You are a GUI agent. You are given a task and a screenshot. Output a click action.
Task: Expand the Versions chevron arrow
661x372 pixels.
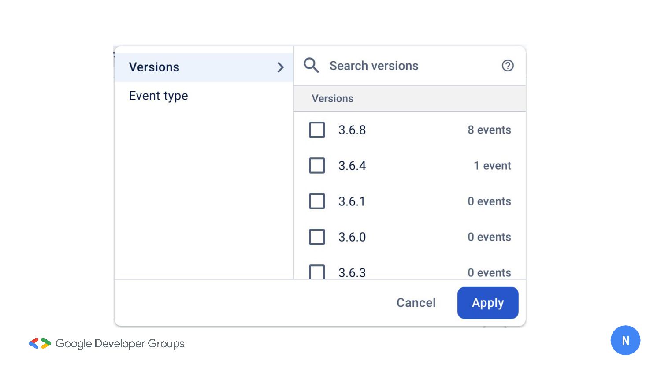tap(280, 67)
